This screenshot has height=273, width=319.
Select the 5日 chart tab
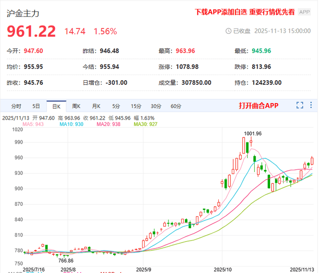coord(36,106)
